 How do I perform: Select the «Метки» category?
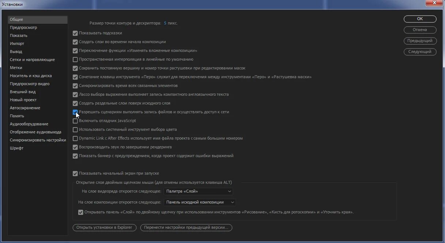point(38,68)
